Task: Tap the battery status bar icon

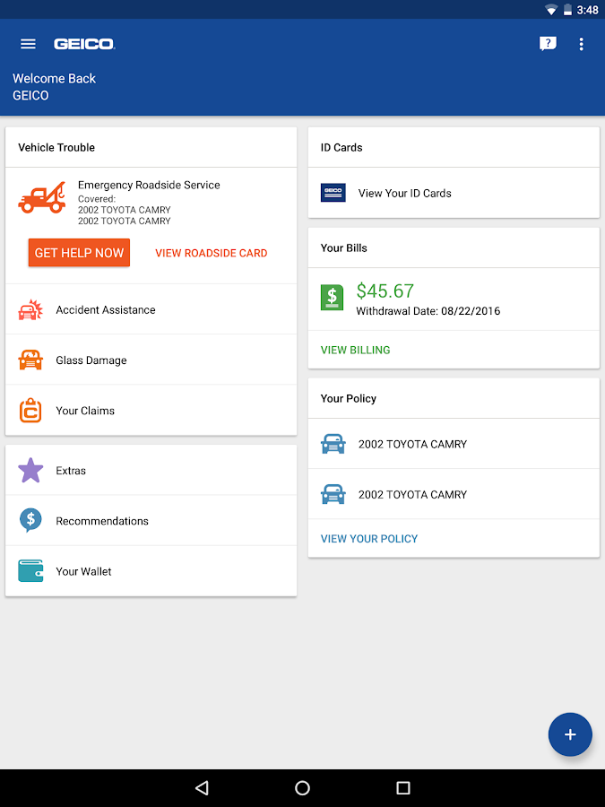Action: pos(568,10)
